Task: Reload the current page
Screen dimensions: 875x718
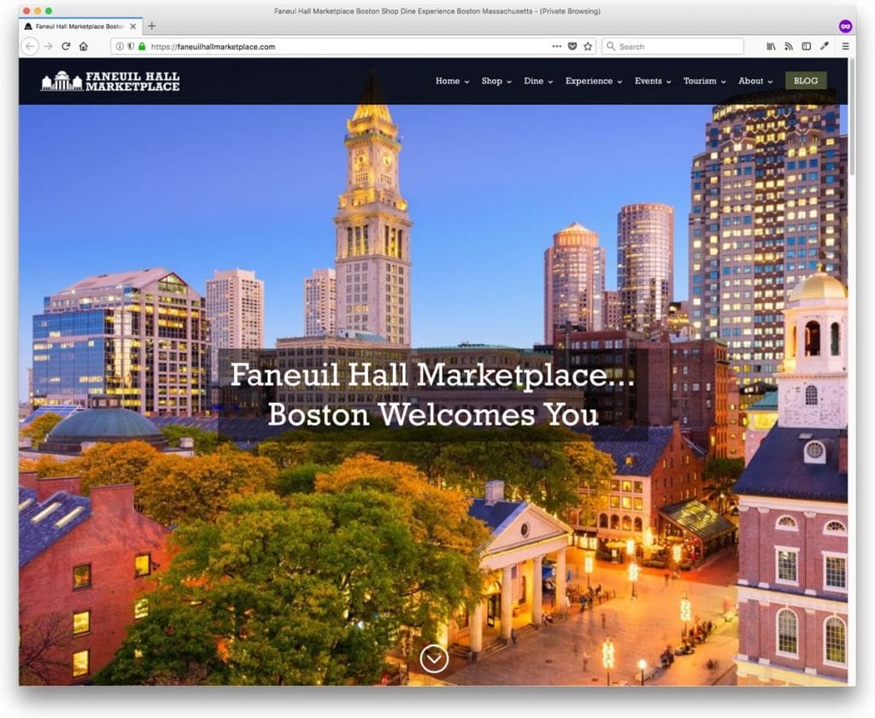Action: tap(66, 46)
